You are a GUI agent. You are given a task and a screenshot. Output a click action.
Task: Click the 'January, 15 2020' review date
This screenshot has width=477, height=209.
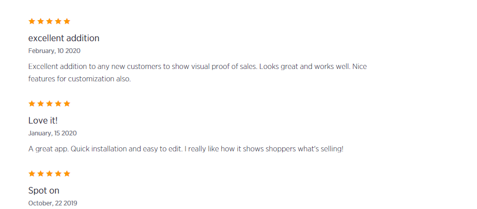(x=52, y=133)
